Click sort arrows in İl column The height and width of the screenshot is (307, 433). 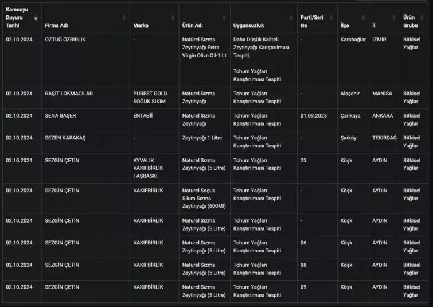pyautogui.click(x=395, y=18)
